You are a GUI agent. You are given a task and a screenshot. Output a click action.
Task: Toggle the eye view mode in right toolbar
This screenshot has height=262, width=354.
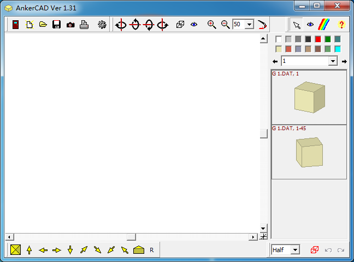click(x=310, y=24)
